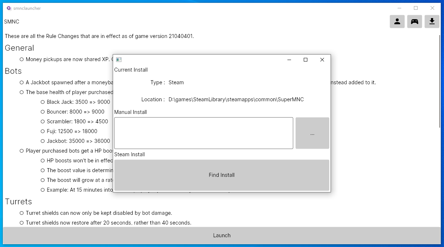
Task: Click the 'Steam Install' label
Action: (129, 154)
